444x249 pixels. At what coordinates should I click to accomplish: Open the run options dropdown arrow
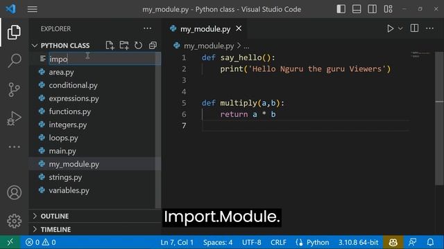click(400, 28)
